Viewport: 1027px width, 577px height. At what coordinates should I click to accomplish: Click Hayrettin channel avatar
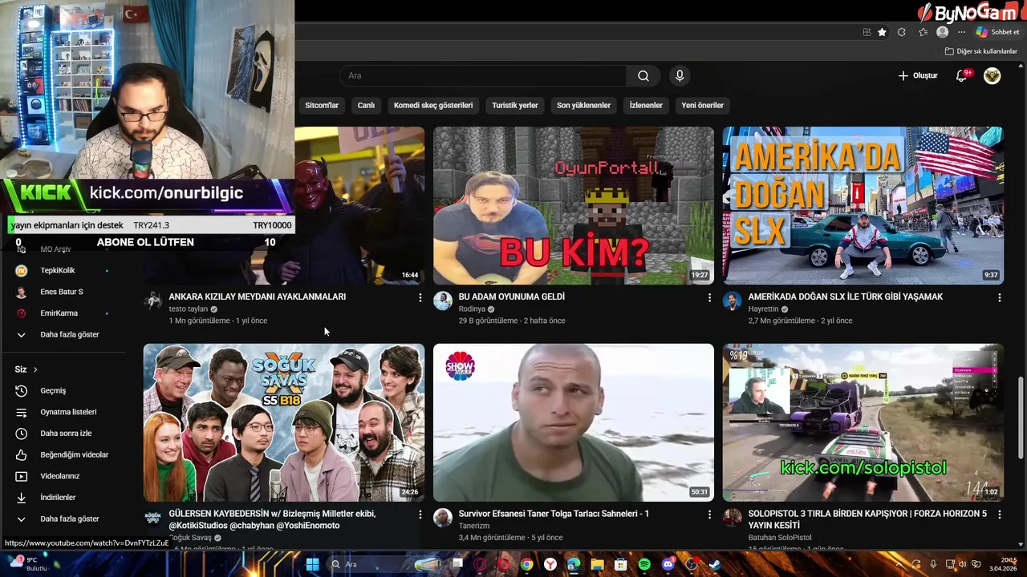click(x=733, y=301)
